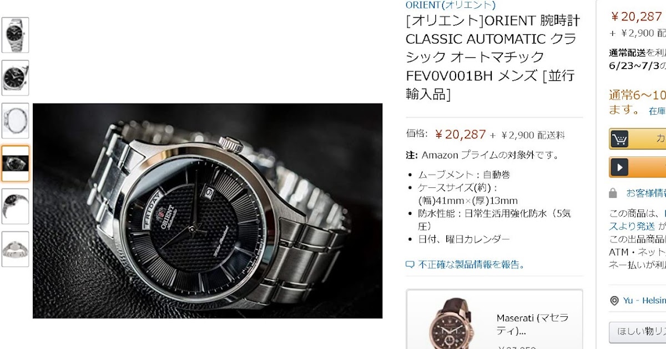Click the 在庫 stock status link

pos(657,111)
